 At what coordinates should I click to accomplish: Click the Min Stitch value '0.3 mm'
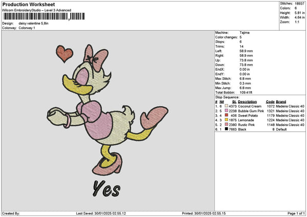pyautogui.click(x=245, y=83)
